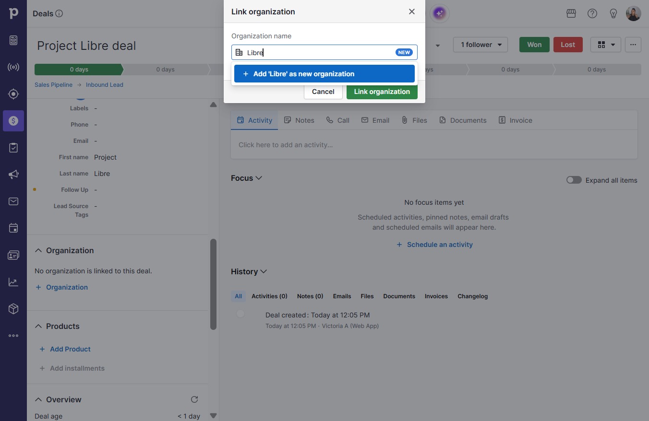Collapse the Organization section
Screen dimensions: 649x421
(x=38, y=250)
